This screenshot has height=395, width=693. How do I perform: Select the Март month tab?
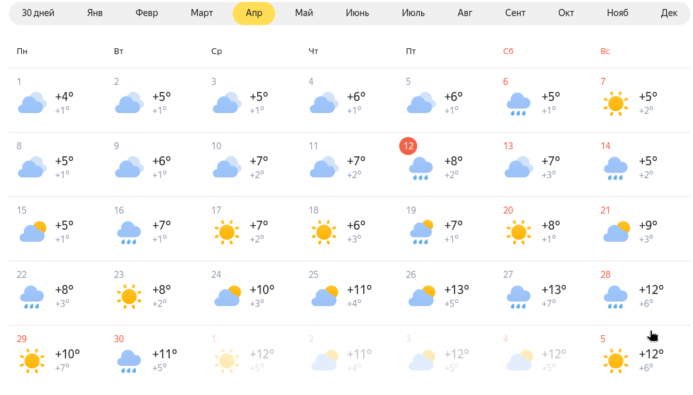(x=202, y=13)
